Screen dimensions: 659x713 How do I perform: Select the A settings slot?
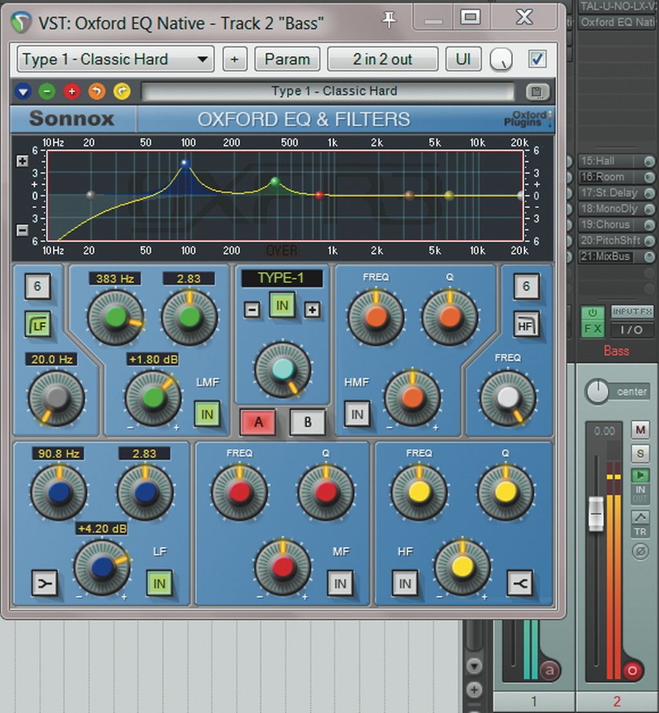[x=258, y=422]
